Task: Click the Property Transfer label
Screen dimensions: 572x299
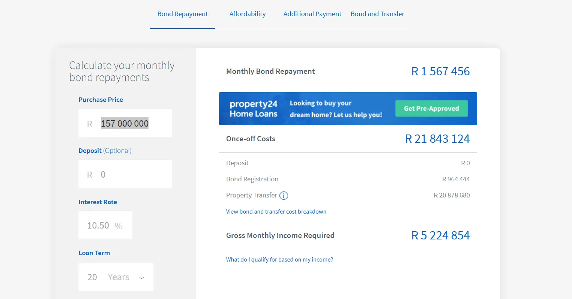Action: pos(251,195)
